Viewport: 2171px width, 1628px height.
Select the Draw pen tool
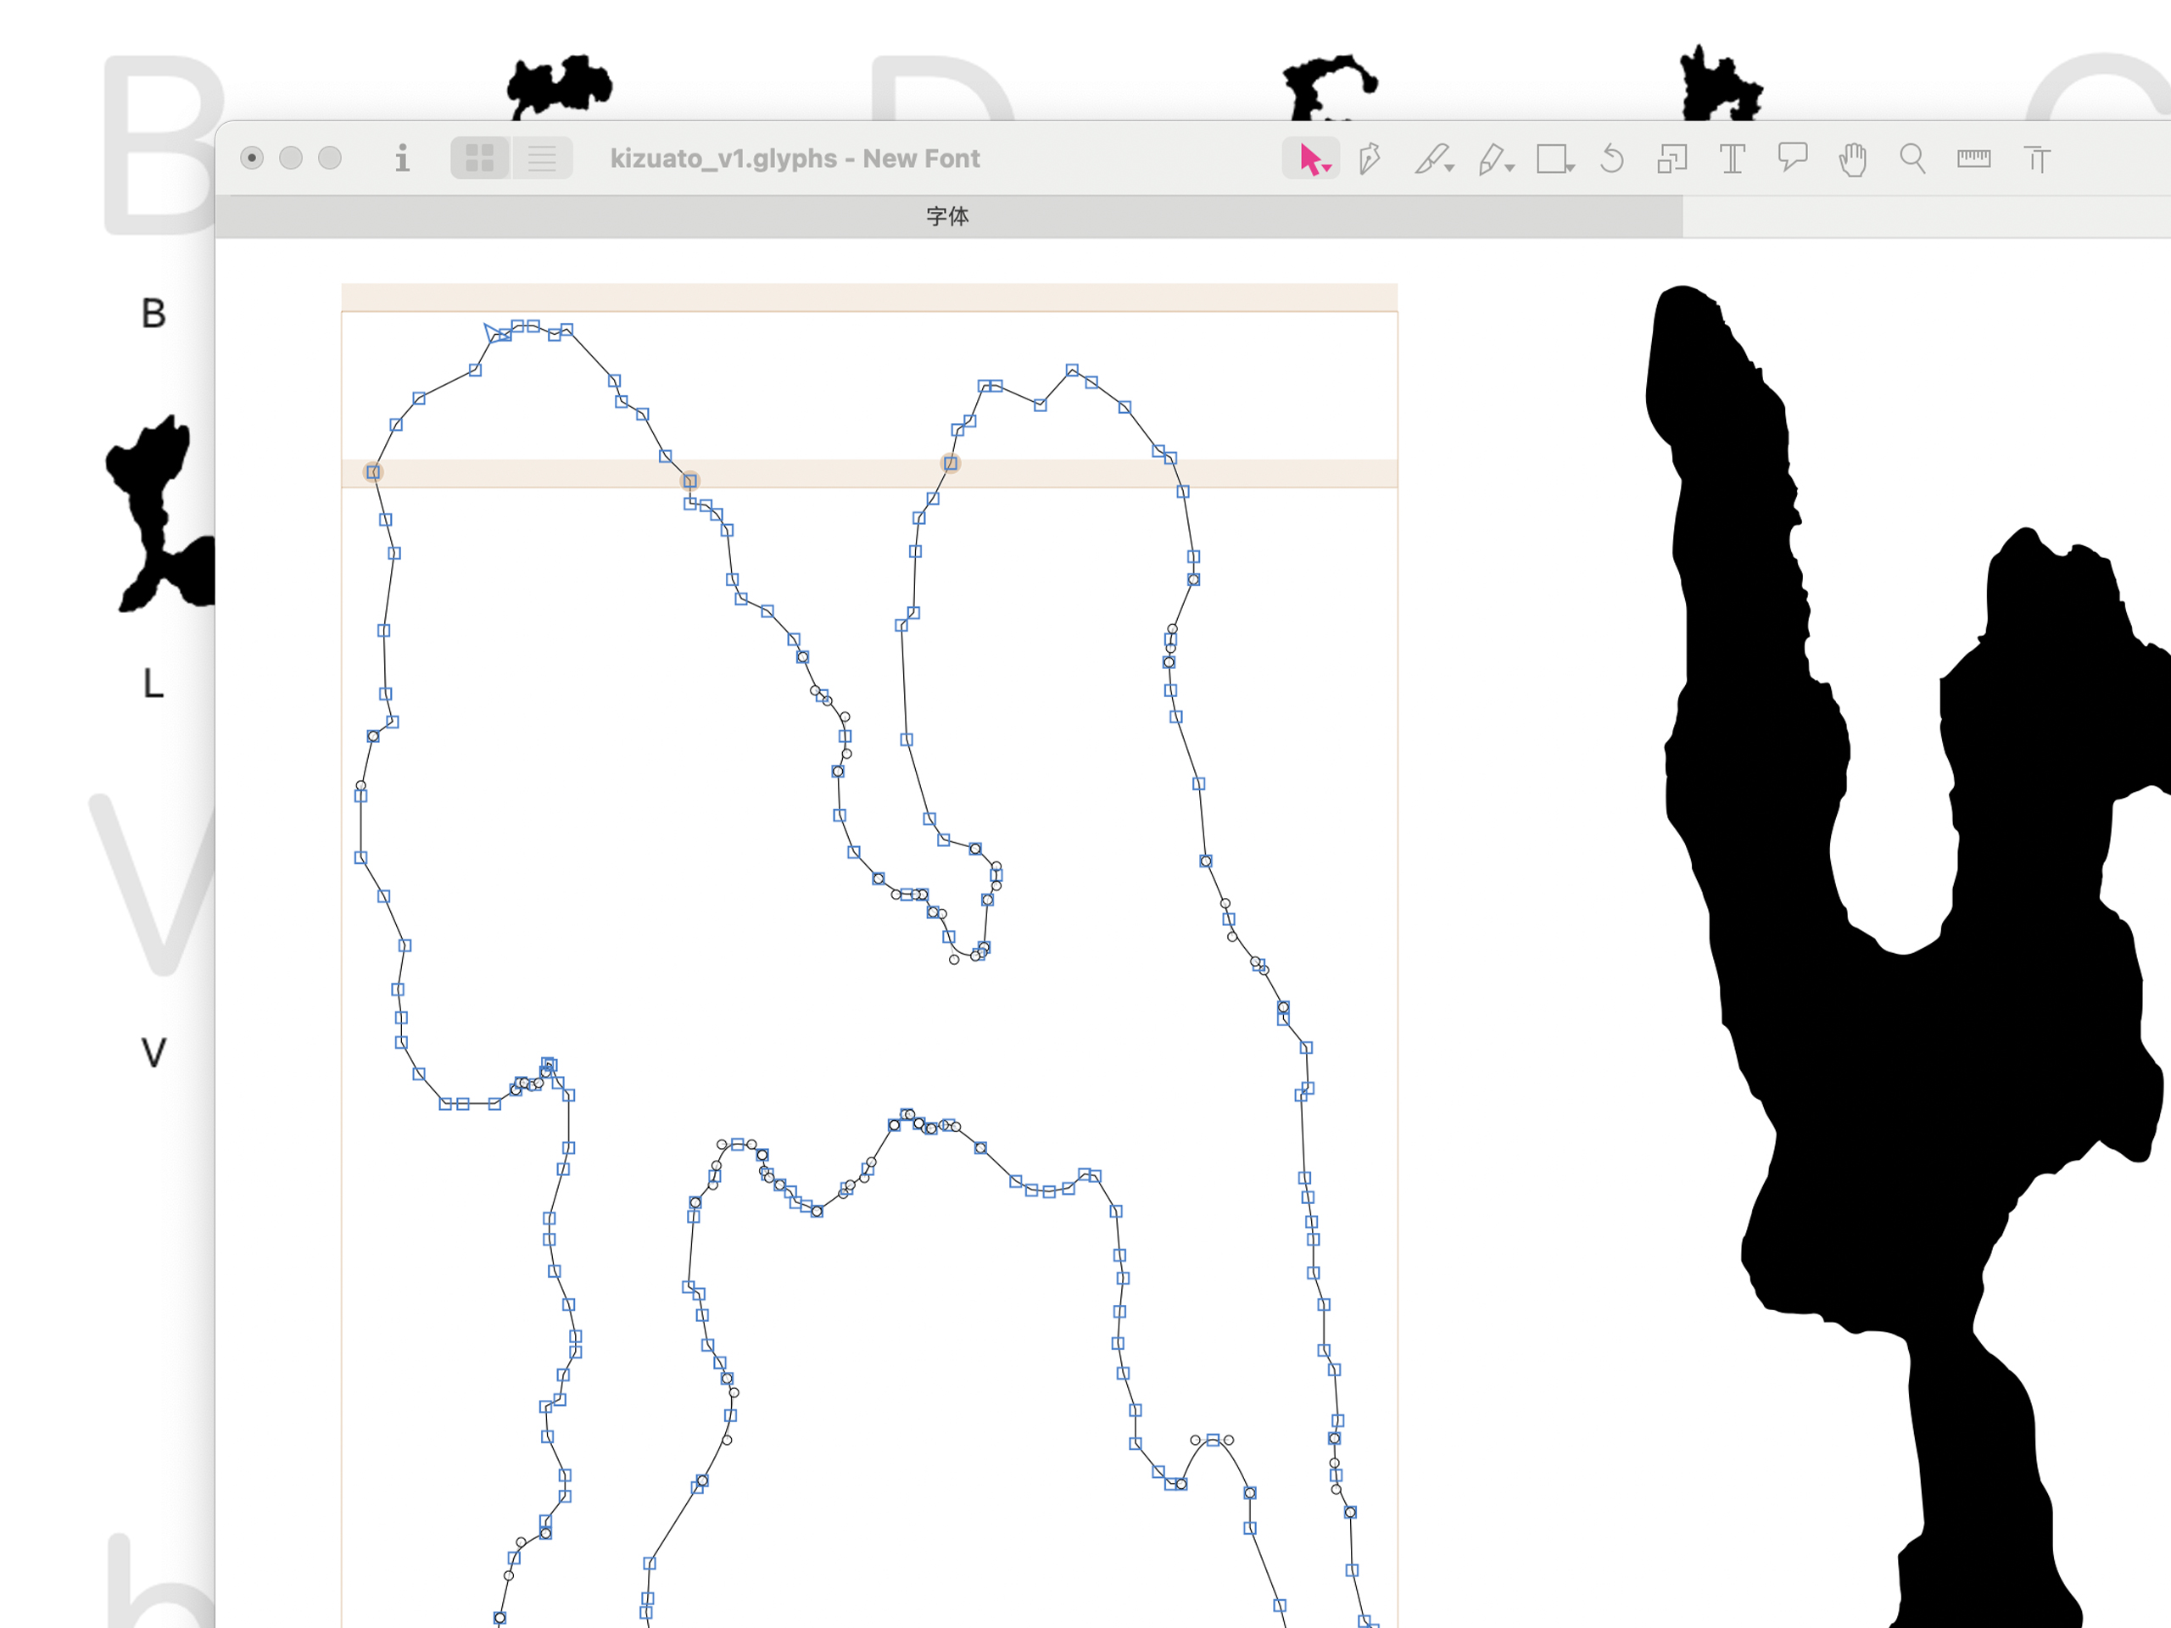[x=1370, y=158]
